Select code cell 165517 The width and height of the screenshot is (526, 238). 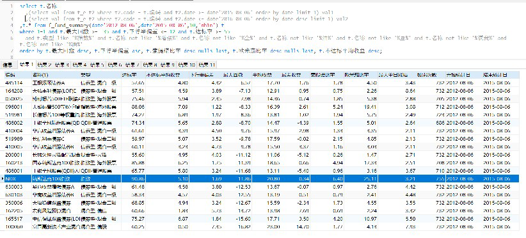tap(17, 219)
